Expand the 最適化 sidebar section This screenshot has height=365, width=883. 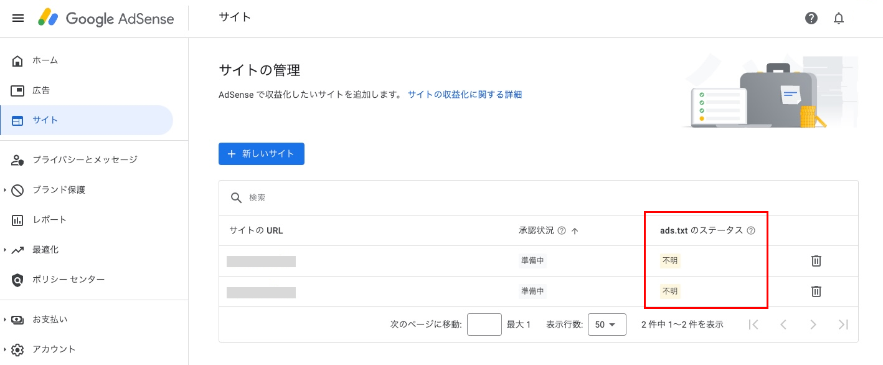[x=6, y=250]
